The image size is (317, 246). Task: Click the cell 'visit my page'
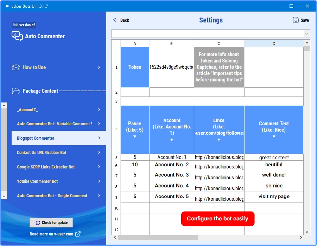coord(274,197)
